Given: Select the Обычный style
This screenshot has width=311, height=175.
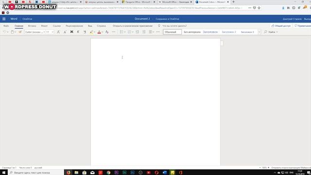Looking at the screenshot, I should coord(172,32).
